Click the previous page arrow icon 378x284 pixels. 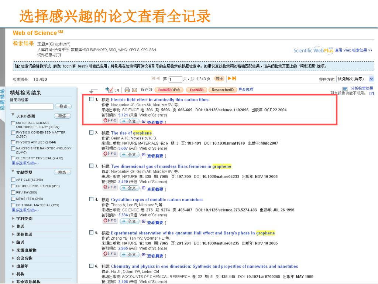(x=158, y=78)
